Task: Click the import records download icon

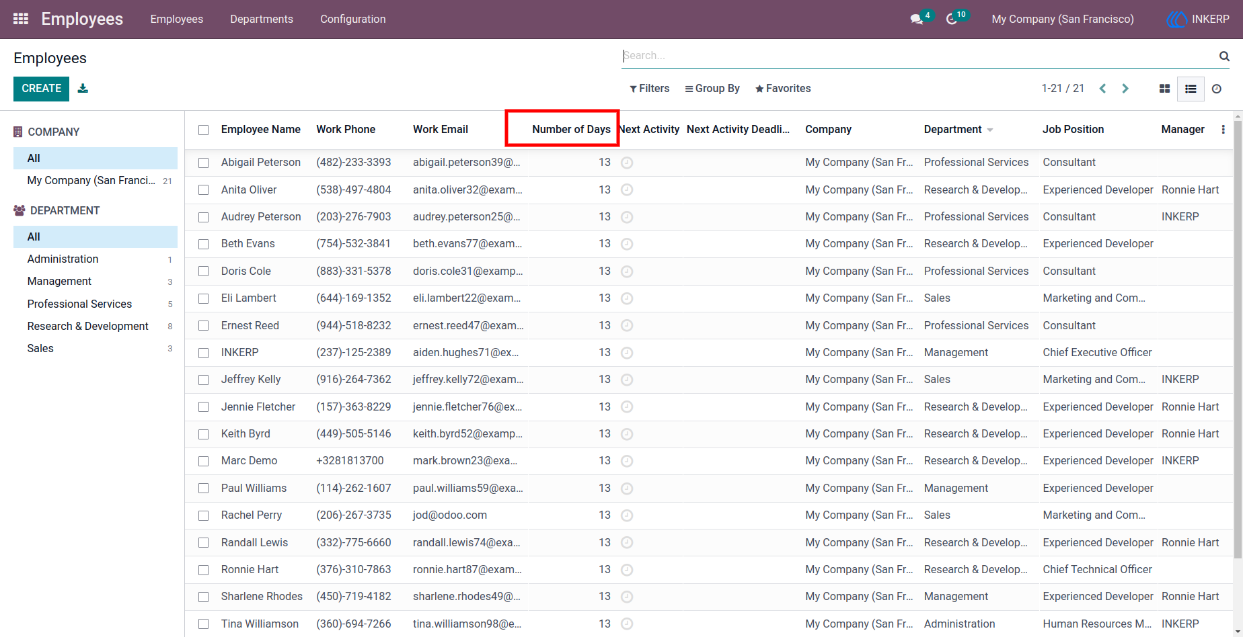Action: pyautogui.click(x=83, y=88)
